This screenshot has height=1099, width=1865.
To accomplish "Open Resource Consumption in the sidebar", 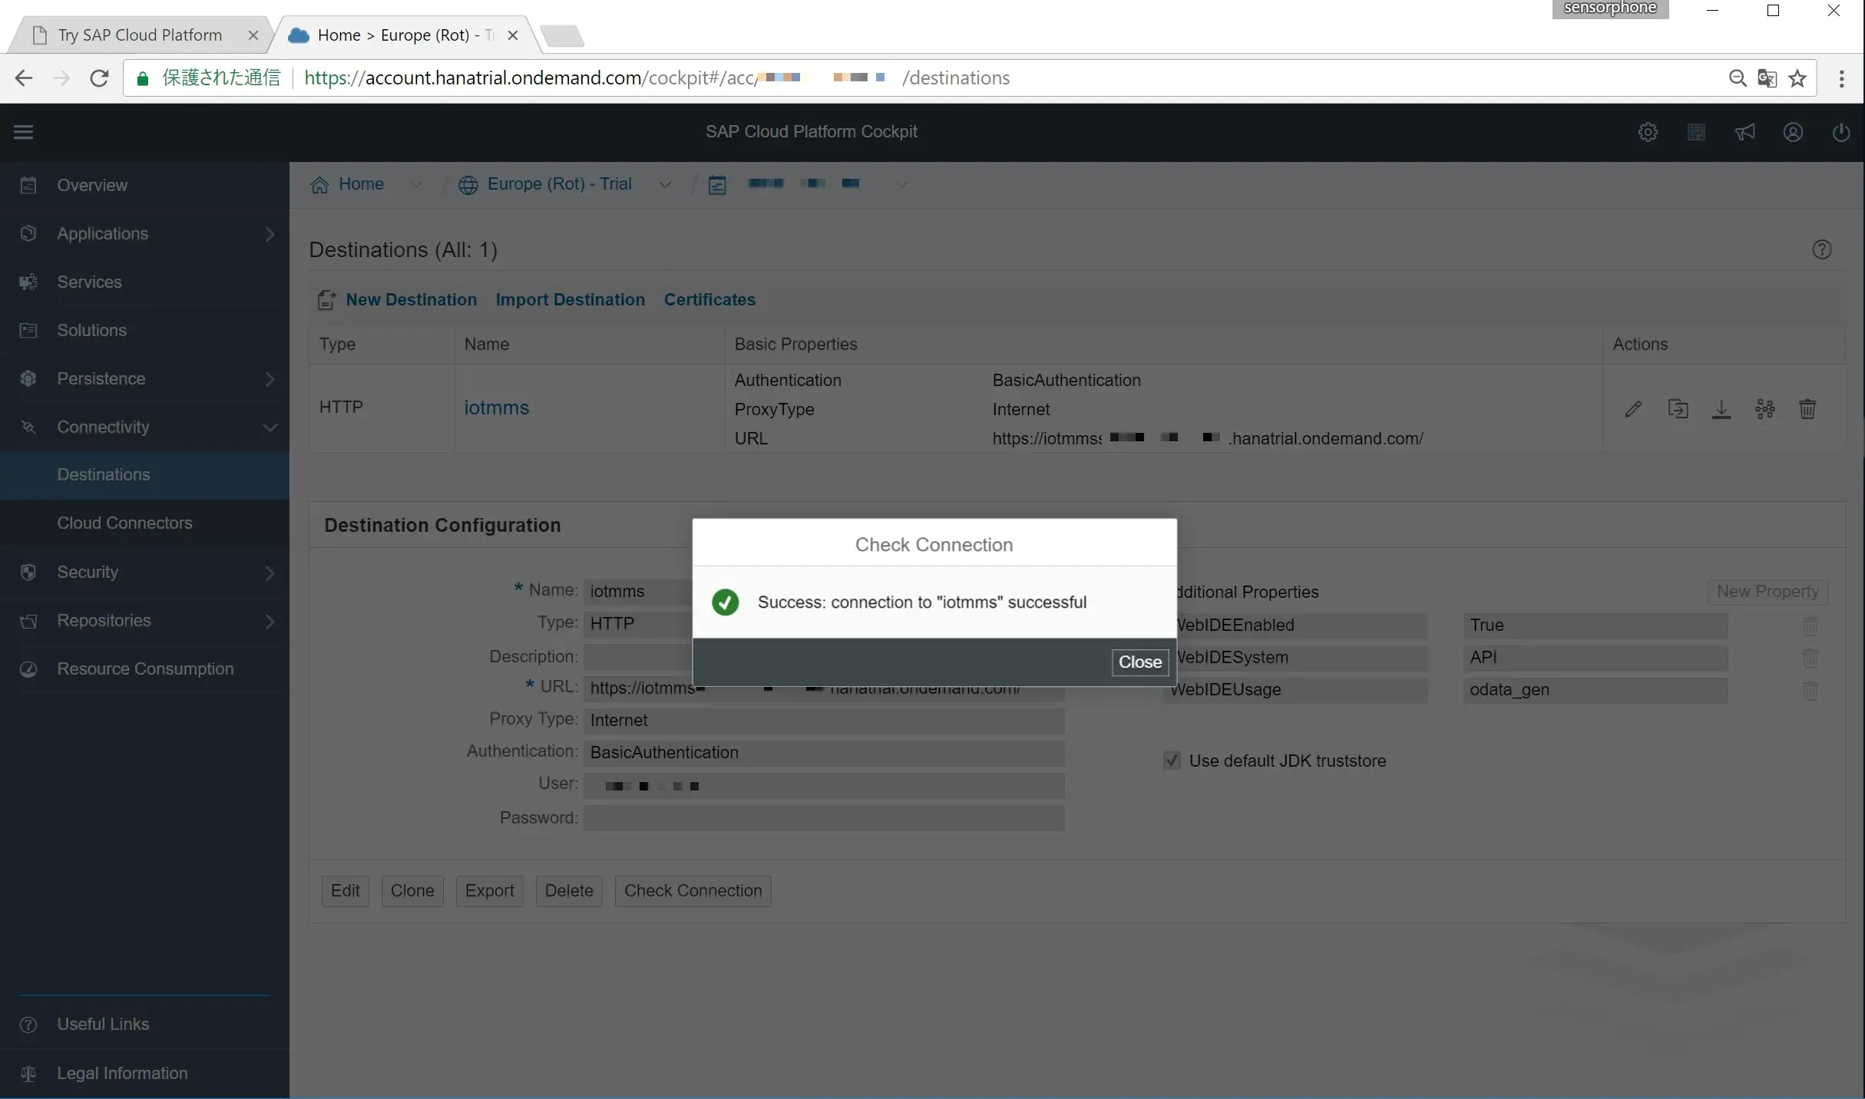I will [x=144, y=668].
